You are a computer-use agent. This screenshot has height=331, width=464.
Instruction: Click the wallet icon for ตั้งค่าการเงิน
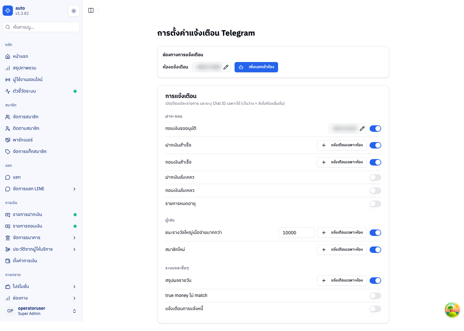click(8, 261)
